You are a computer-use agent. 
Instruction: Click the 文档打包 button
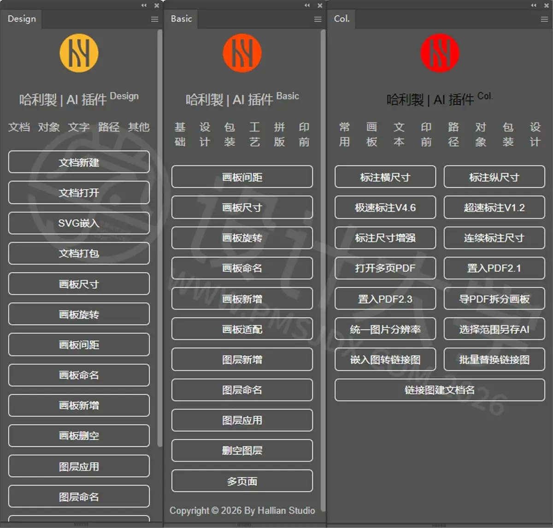pos(79,254)
